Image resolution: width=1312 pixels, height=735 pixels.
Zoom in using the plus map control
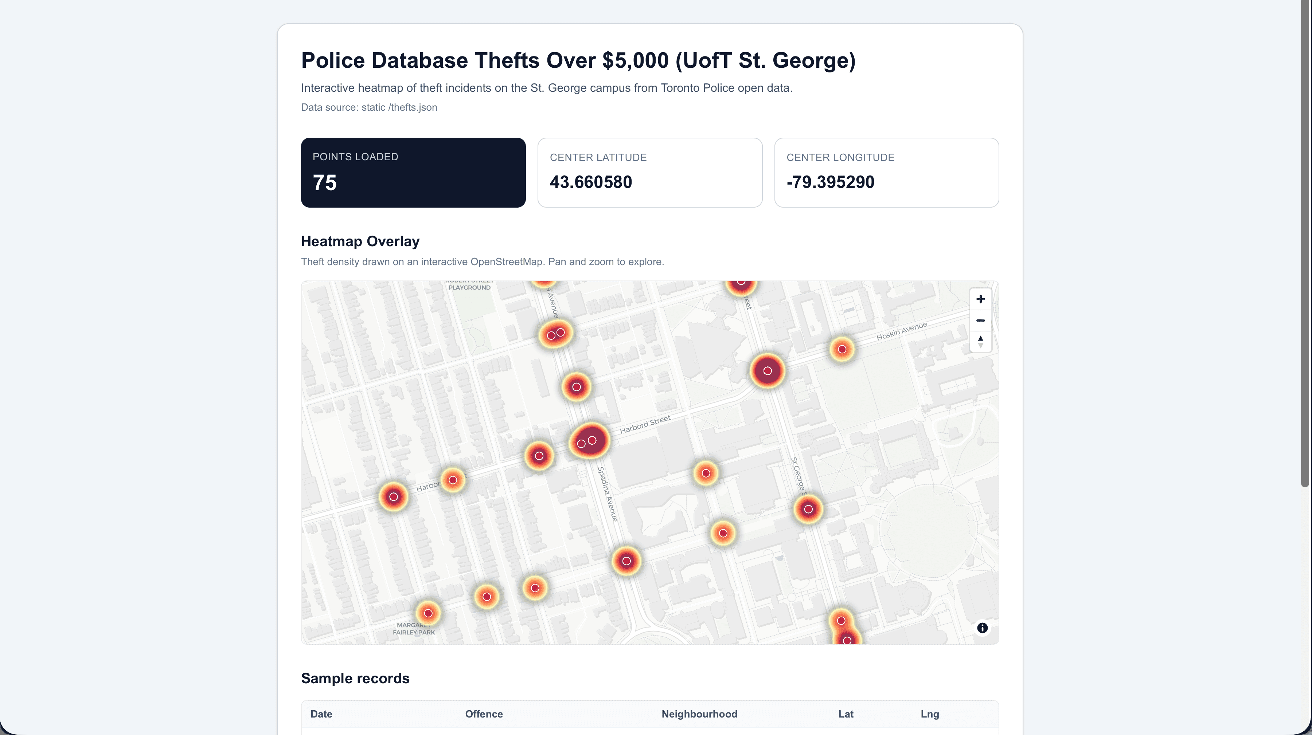pyautogui.click(x=980, y=299)
